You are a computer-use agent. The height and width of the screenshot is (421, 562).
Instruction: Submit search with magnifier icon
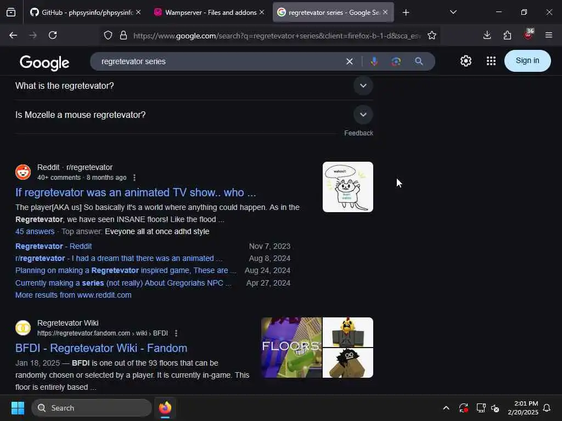click(x=419, y=61)
